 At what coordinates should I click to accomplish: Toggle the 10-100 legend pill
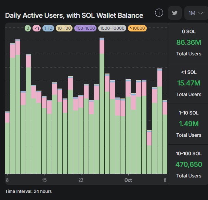[64, 28]
